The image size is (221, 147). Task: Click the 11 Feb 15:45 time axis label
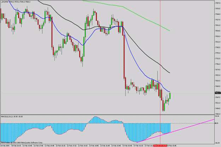(x=27, y=146)
